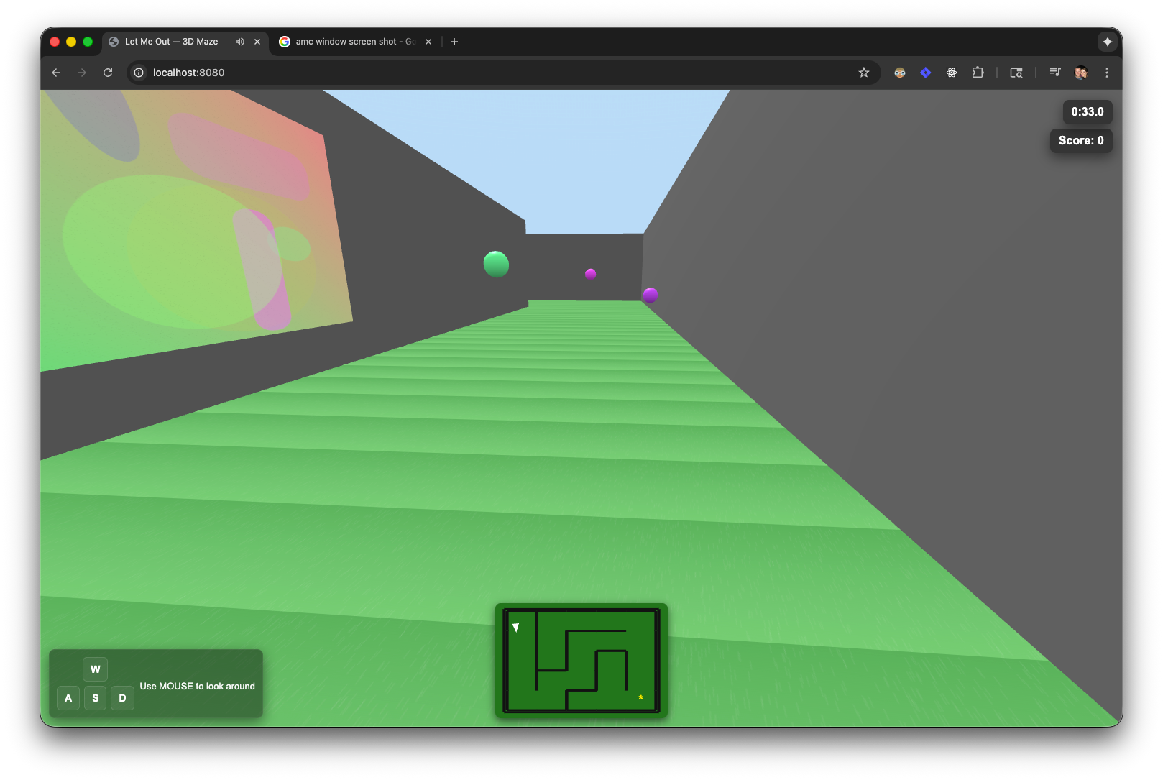Image resolution: width=1163 pixels, height=780 pixels.
Task: Open a new tab with the plus button
Action: (454, 42)
